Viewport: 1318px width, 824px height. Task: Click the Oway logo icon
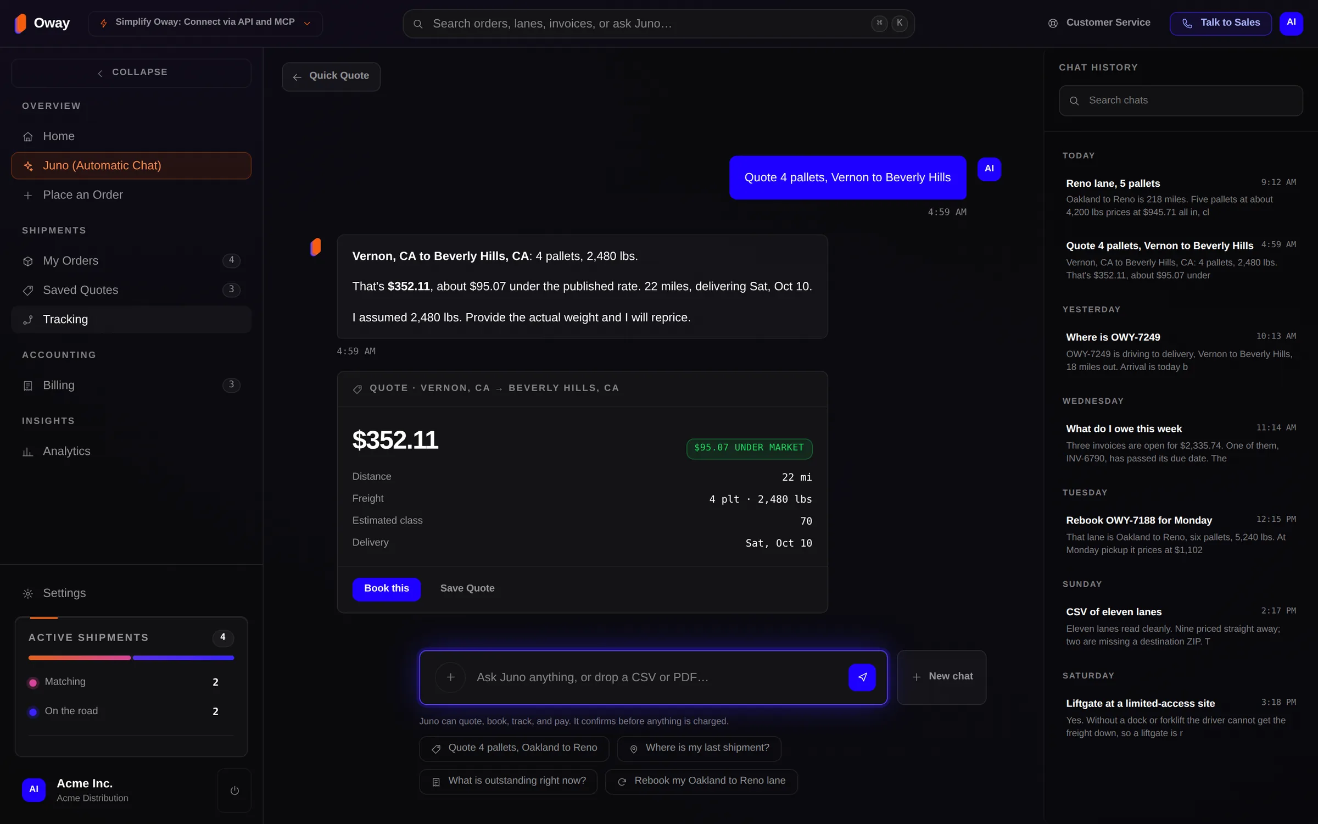point(20,23)
